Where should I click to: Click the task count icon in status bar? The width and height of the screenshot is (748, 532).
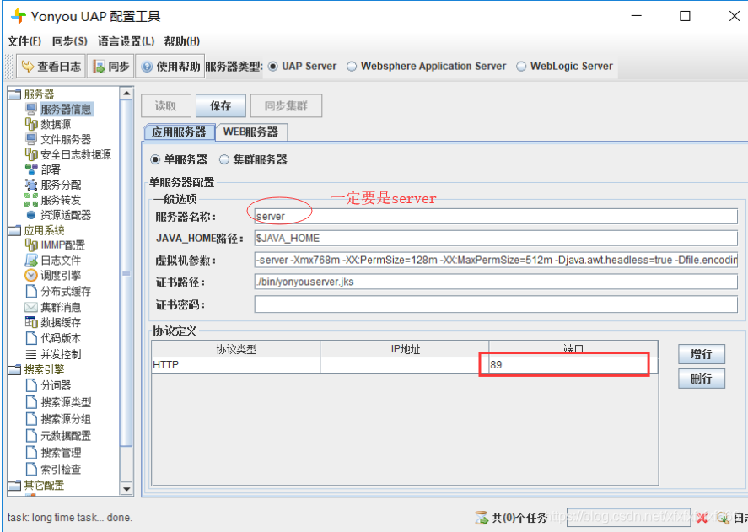coord(482,517)
